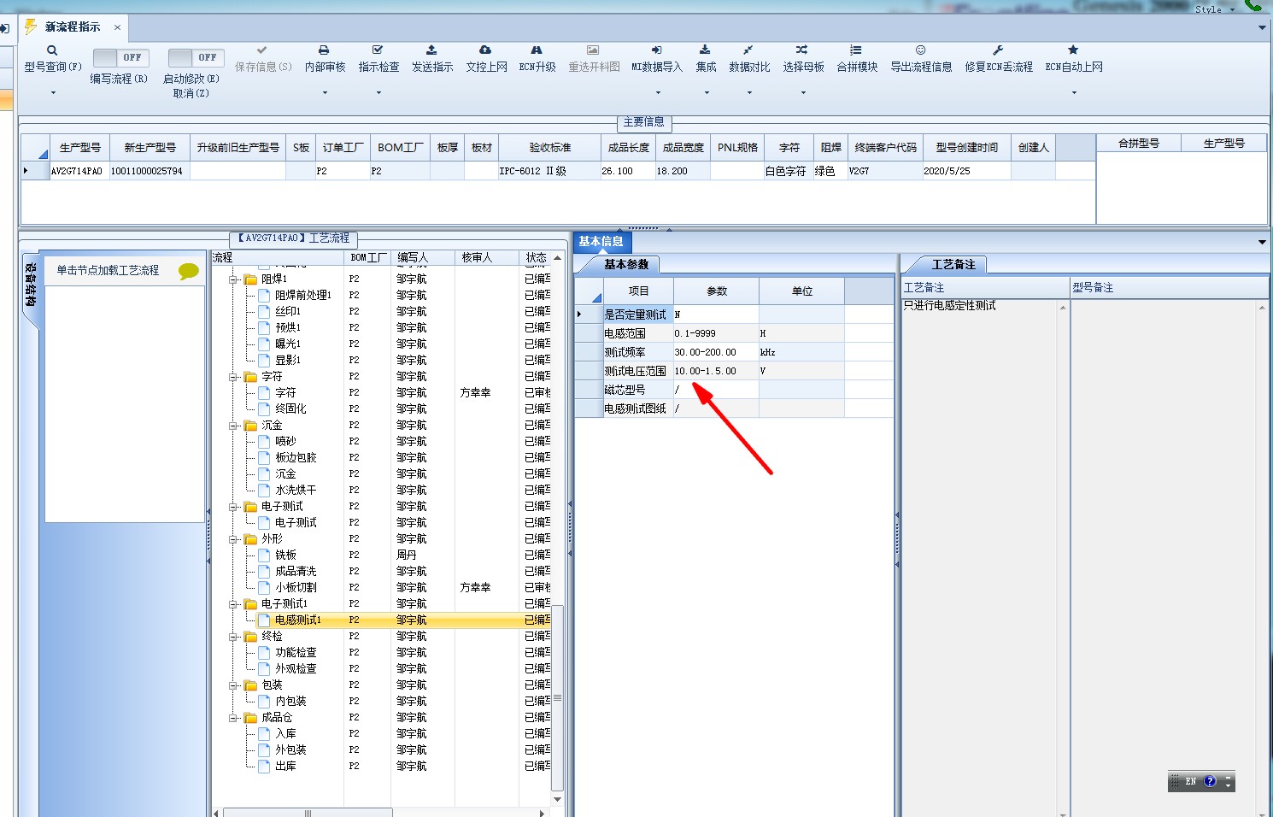Open the dropdown arrow under 指示检查

click(378, 92)
